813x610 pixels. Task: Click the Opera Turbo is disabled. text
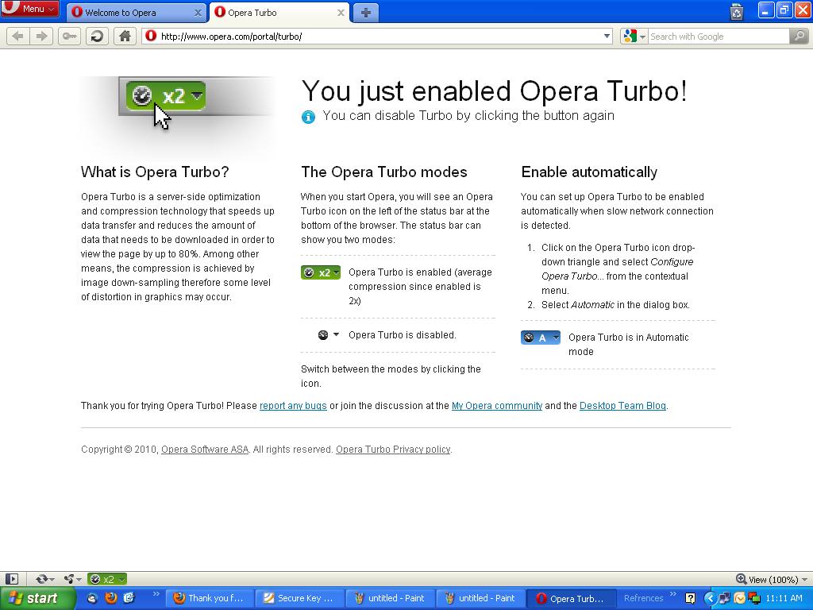(403, 335)
